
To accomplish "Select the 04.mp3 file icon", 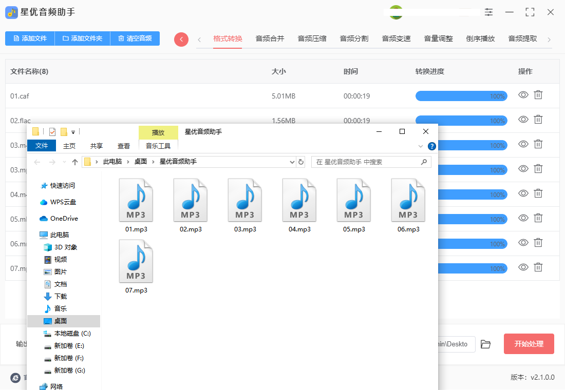I will coord(299,200).
